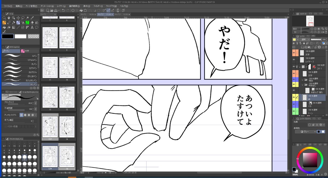328x178 pixels.
Task: Open brush size dynamics settings button
Action: [x=35, y=103]
